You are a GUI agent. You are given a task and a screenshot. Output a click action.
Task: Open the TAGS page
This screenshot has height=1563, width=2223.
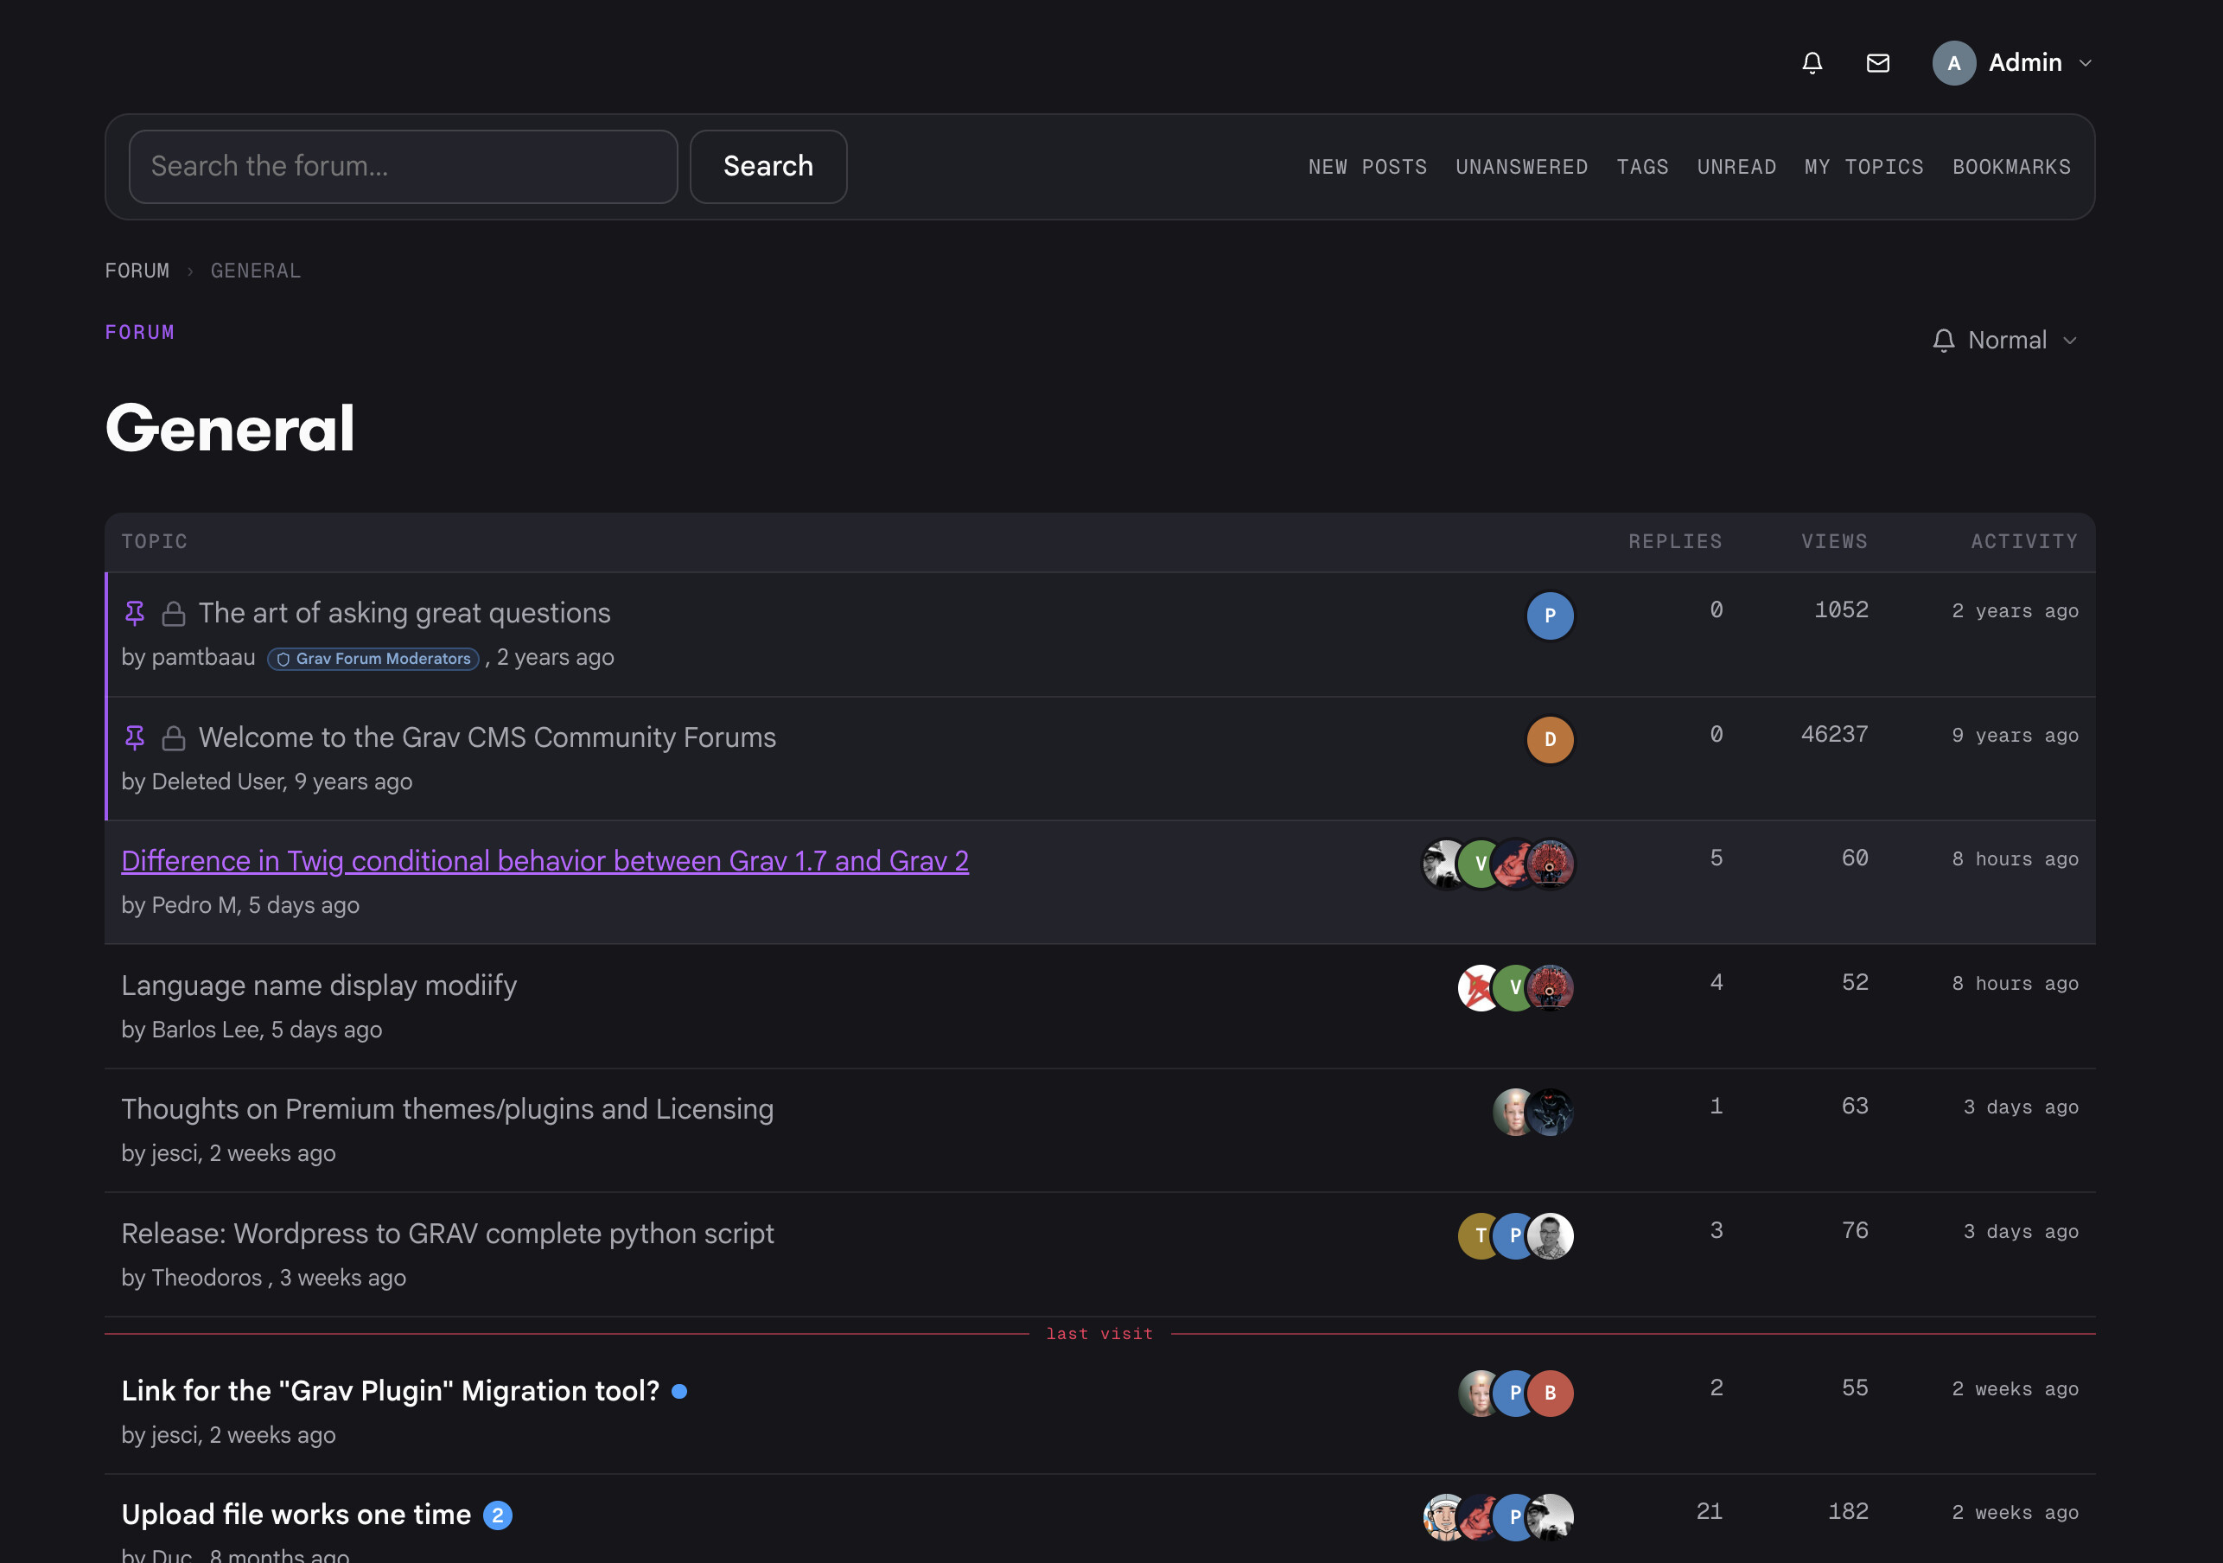1642,167
